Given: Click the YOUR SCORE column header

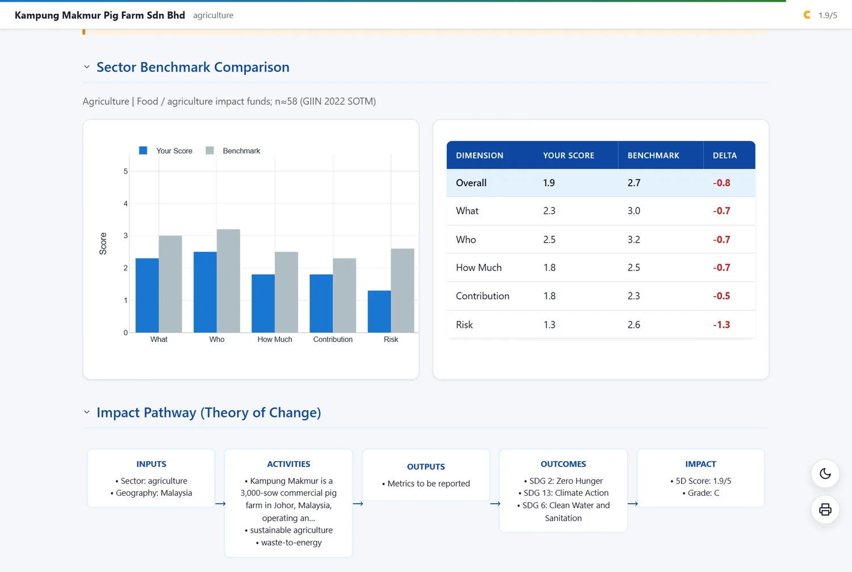Looking at the screenshot, I should pos(569,155).
